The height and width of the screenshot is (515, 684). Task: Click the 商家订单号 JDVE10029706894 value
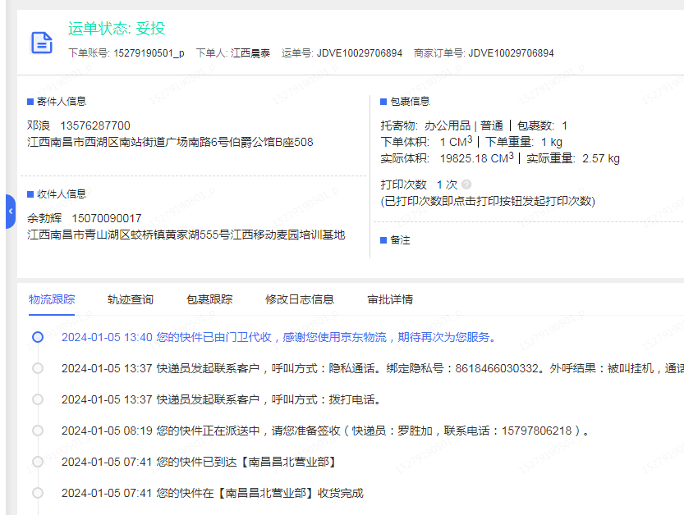click(x=512, y=53)
